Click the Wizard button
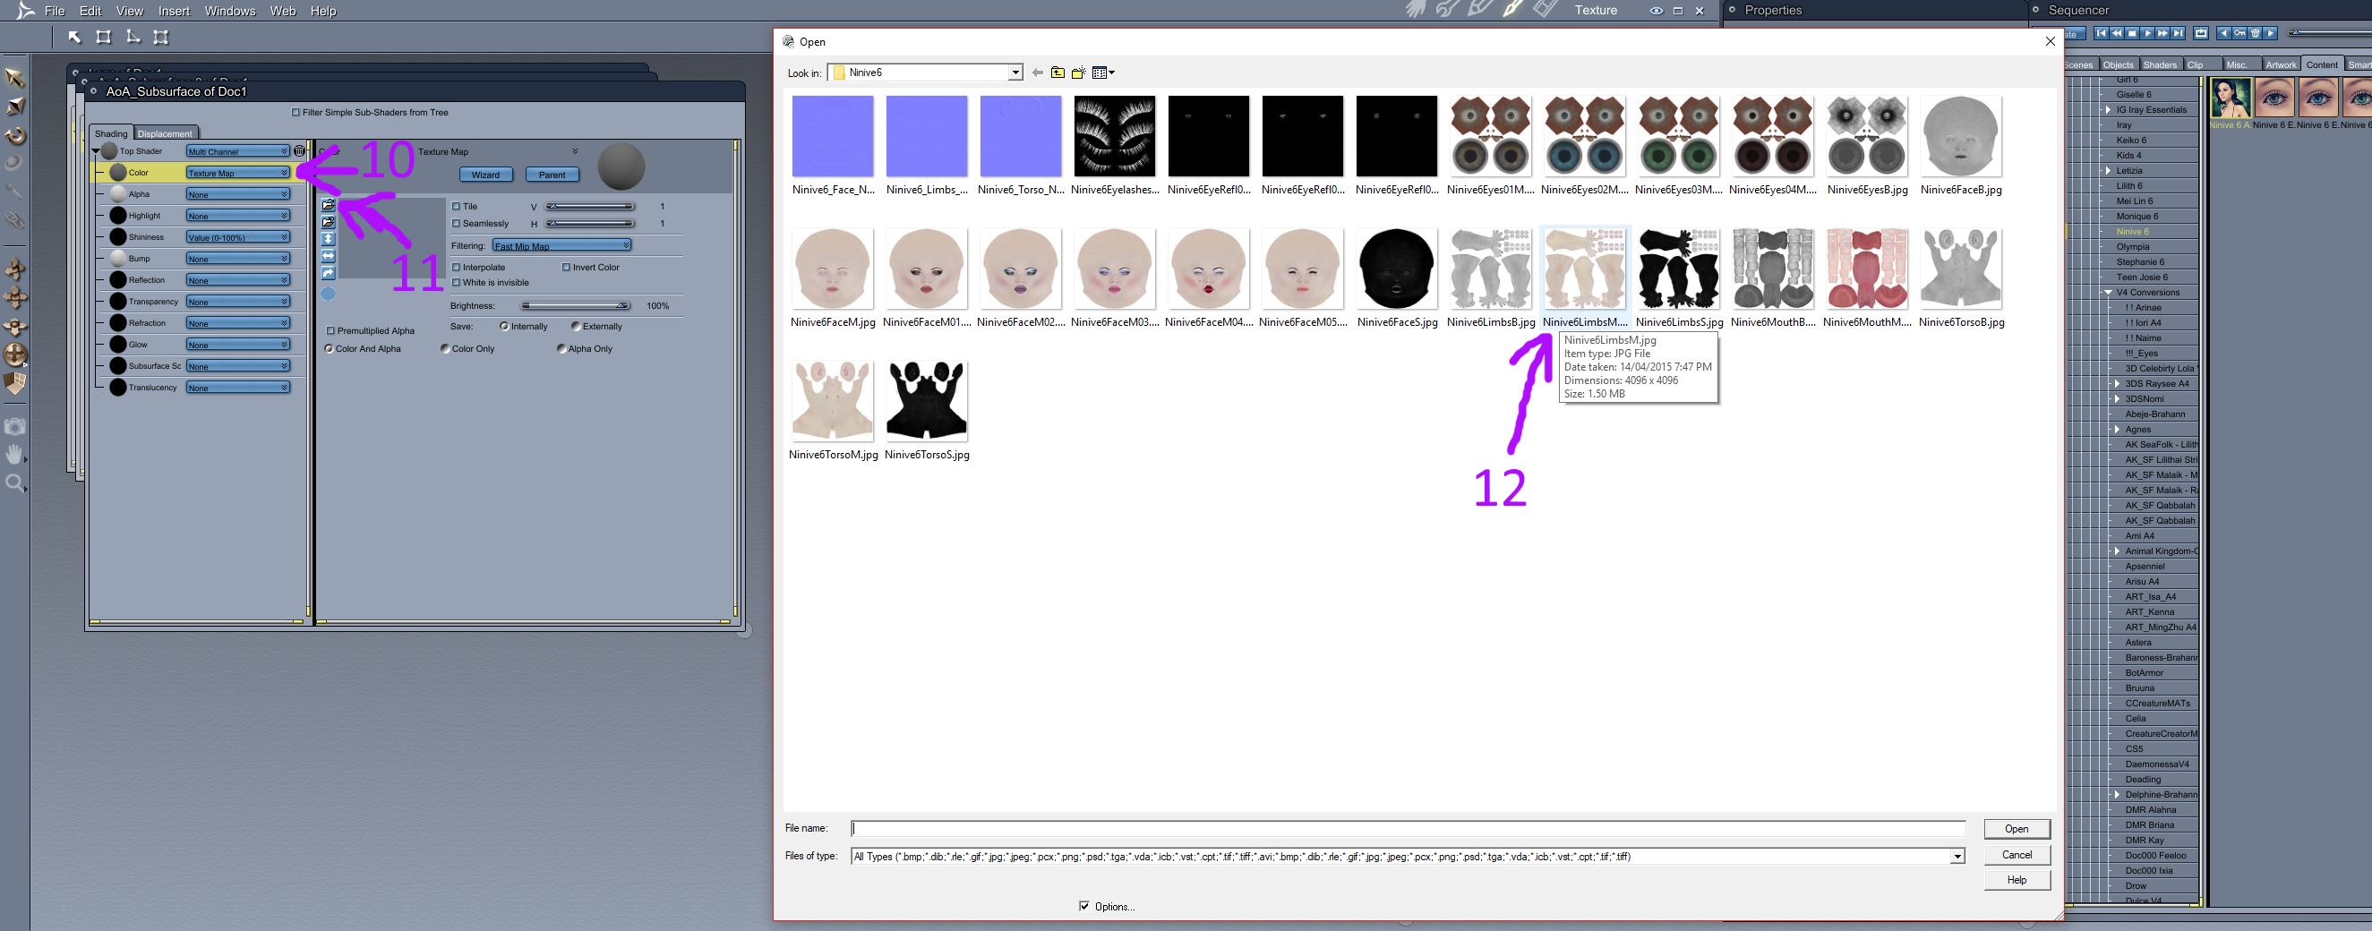The height and width of the screenshot is (931, 2372). pos(485,175)
